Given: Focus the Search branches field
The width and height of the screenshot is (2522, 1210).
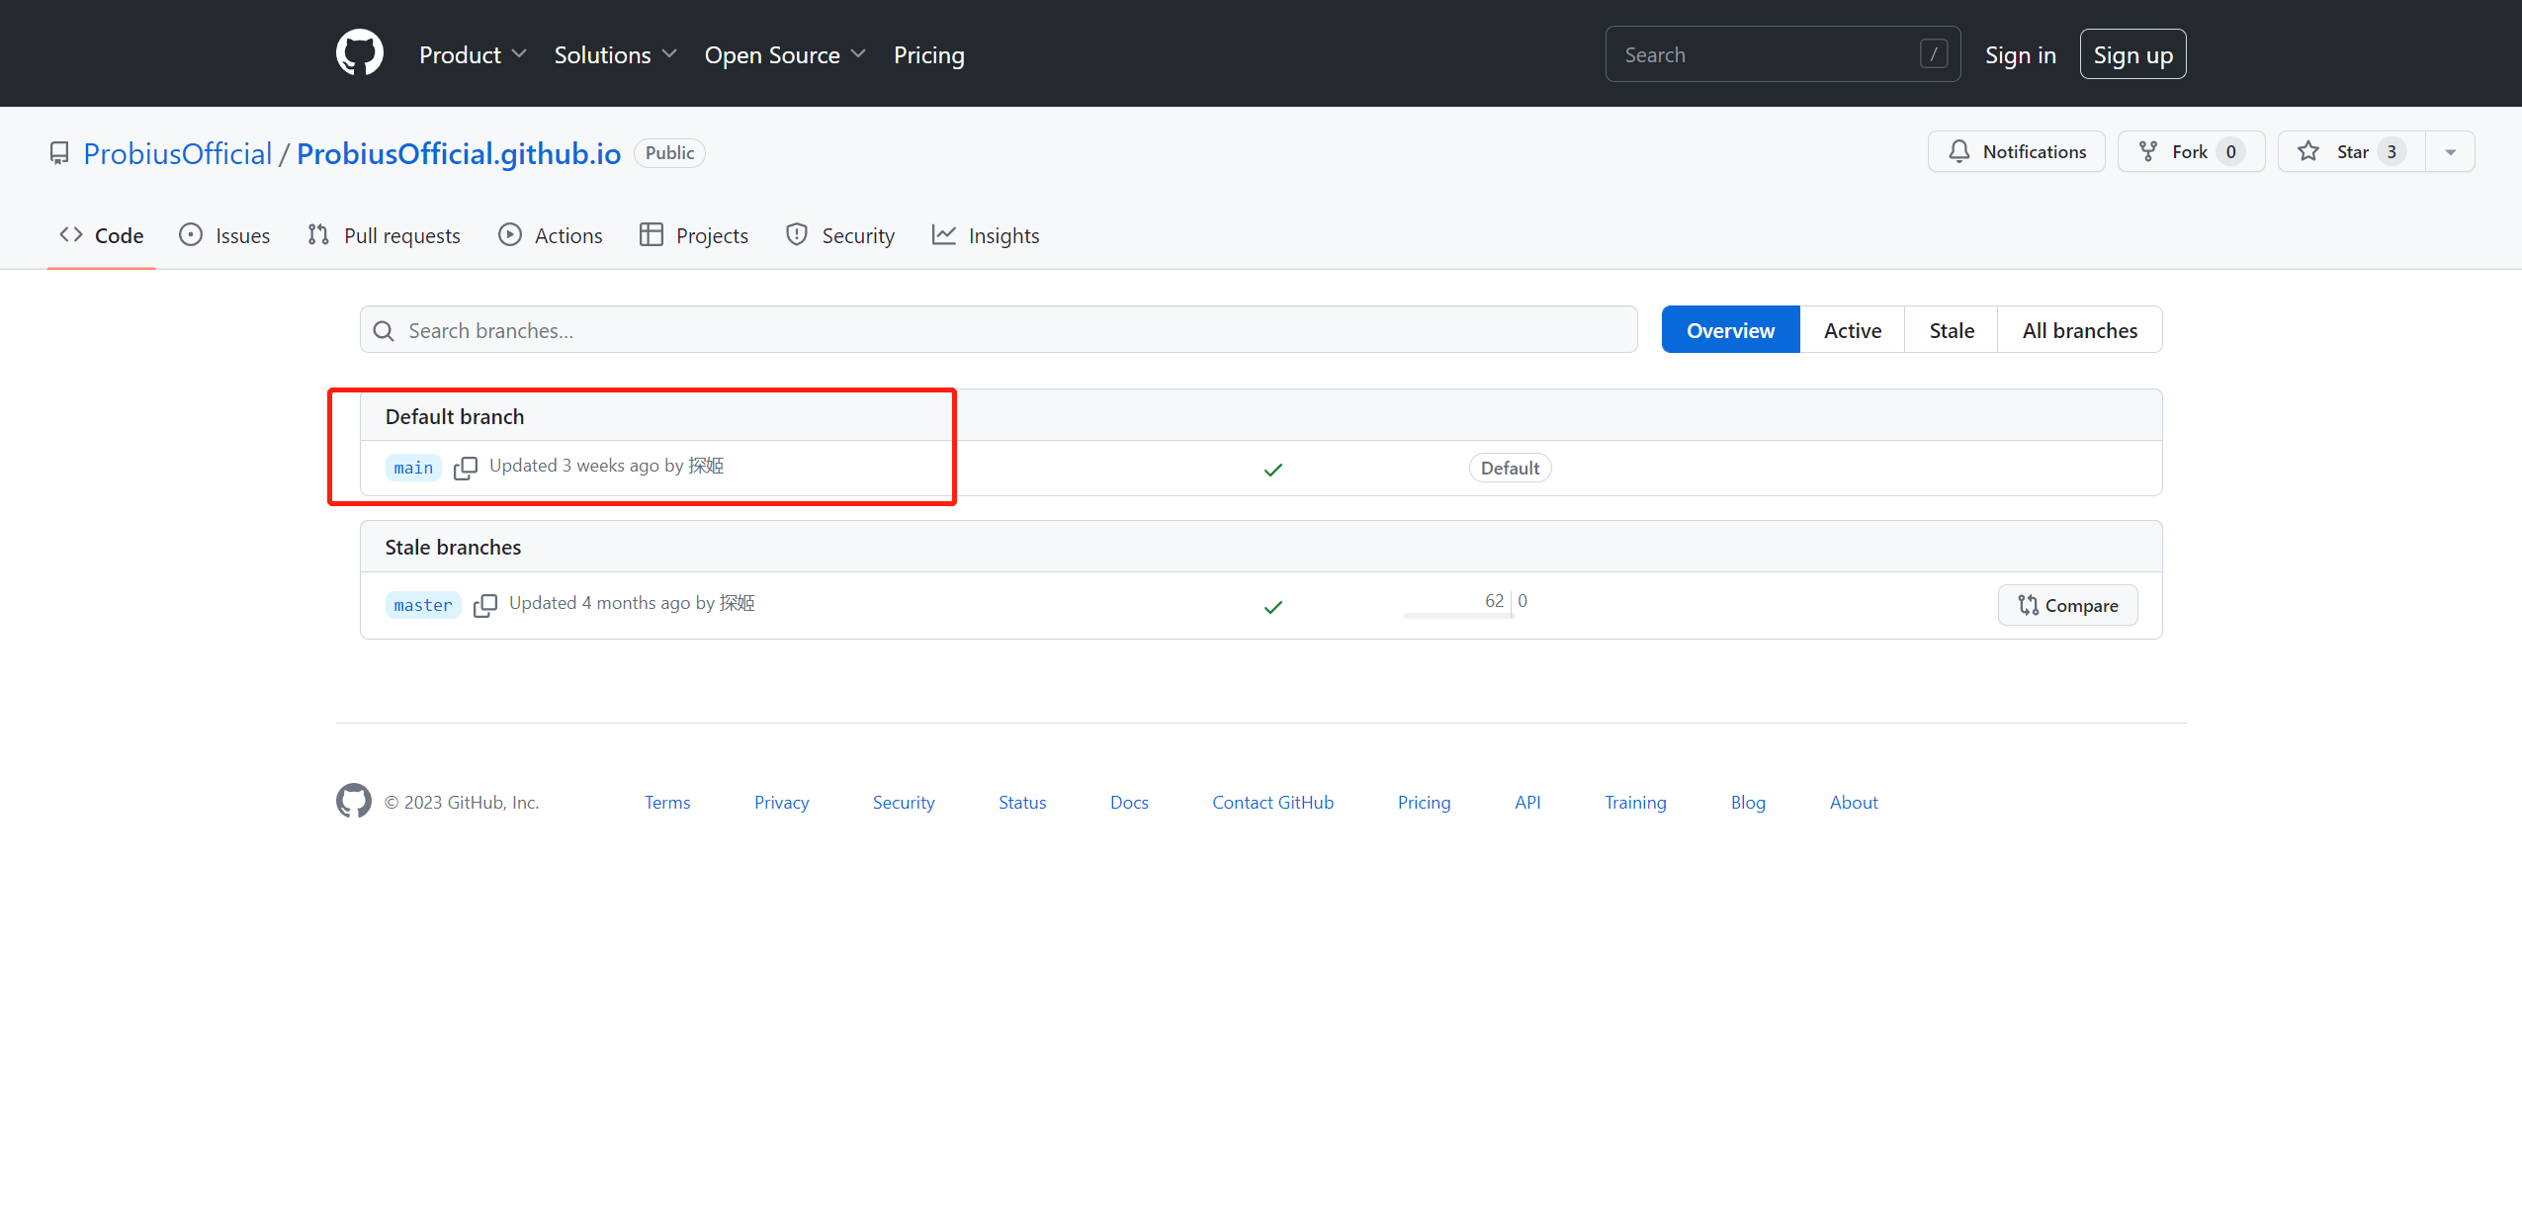Looking at the screenshot, I should (x=999, y=330).
